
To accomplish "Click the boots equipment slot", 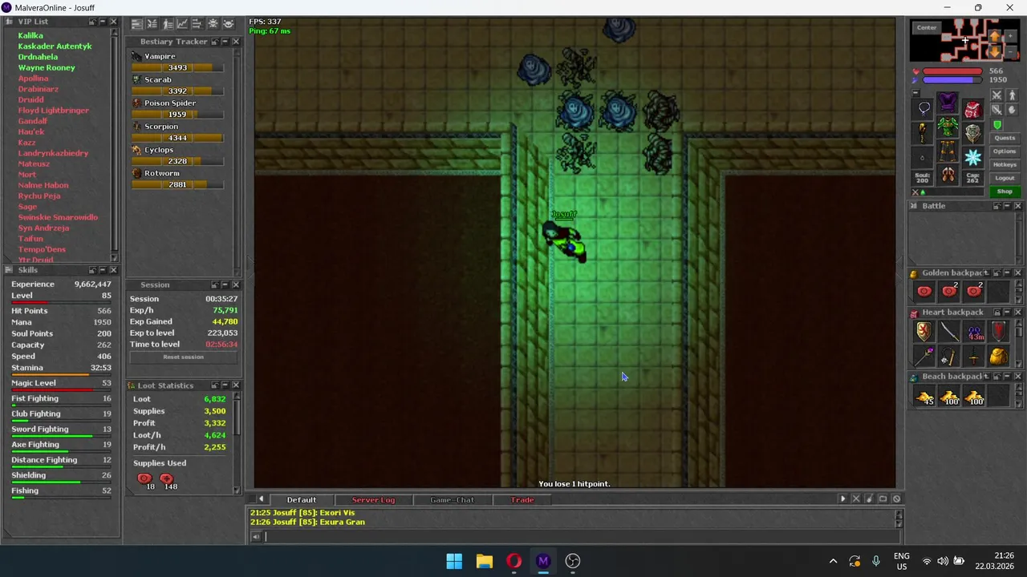I will (948, 175).
